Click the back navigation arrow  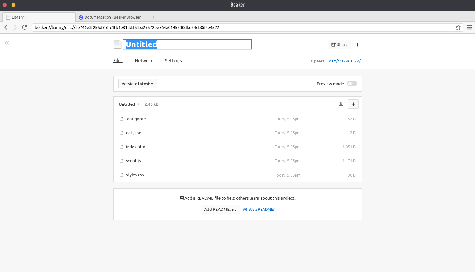pyautogui.click(x=6, y=27)
